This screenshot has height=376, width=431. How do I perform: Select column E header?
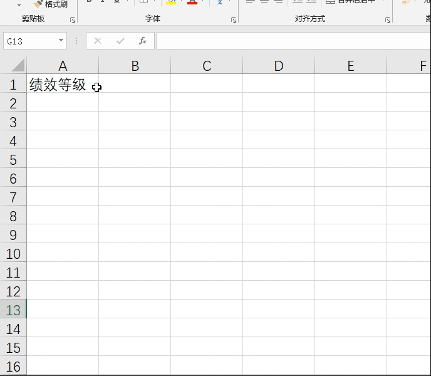coord(351,66)
